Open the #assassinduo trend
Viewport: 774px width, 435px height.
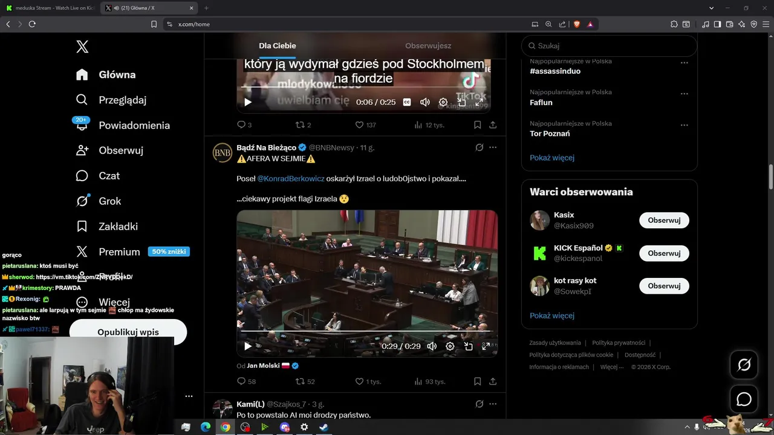tap(555, 71)
